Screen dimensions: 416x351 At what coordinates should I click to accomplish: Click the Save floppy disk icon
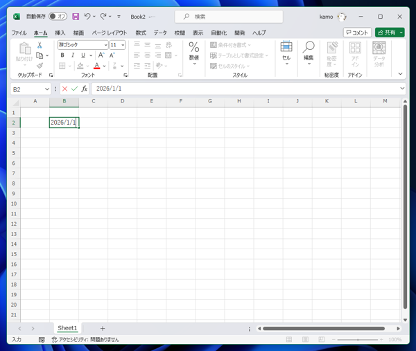76,17
